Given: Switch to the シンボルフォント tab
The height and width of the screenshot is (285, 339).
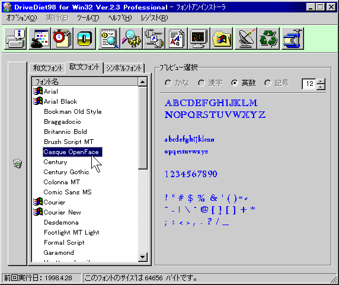Looking at the screenshot, I should 124,68.
